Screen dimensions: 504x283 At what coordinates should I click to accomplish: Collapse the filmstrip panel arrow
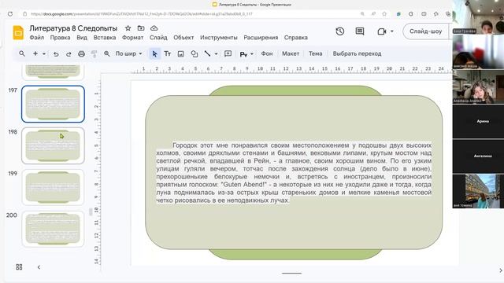tap(39, 267)
